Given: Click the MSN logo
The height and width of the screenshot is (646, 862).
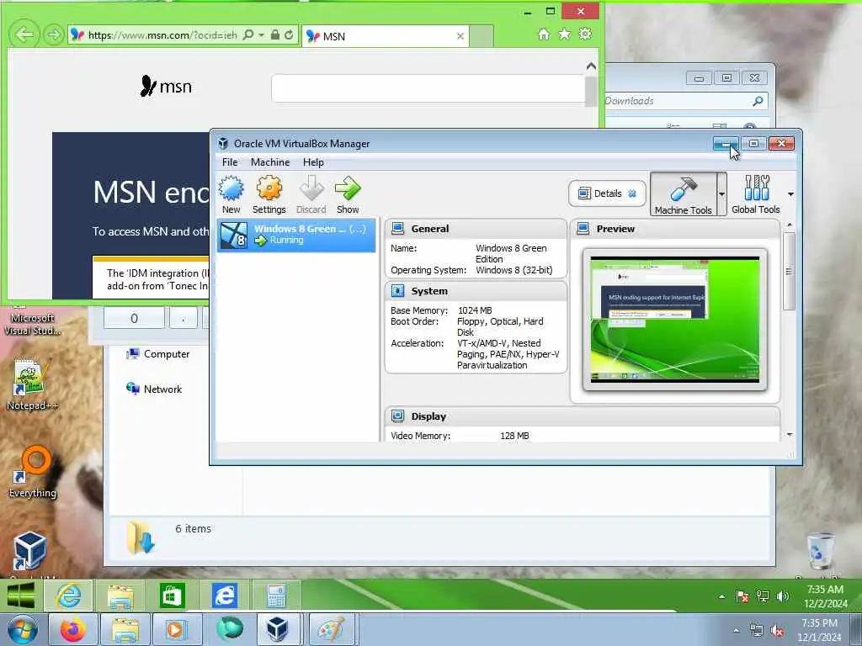Looking at the screenshot, I should pos(166,87).
